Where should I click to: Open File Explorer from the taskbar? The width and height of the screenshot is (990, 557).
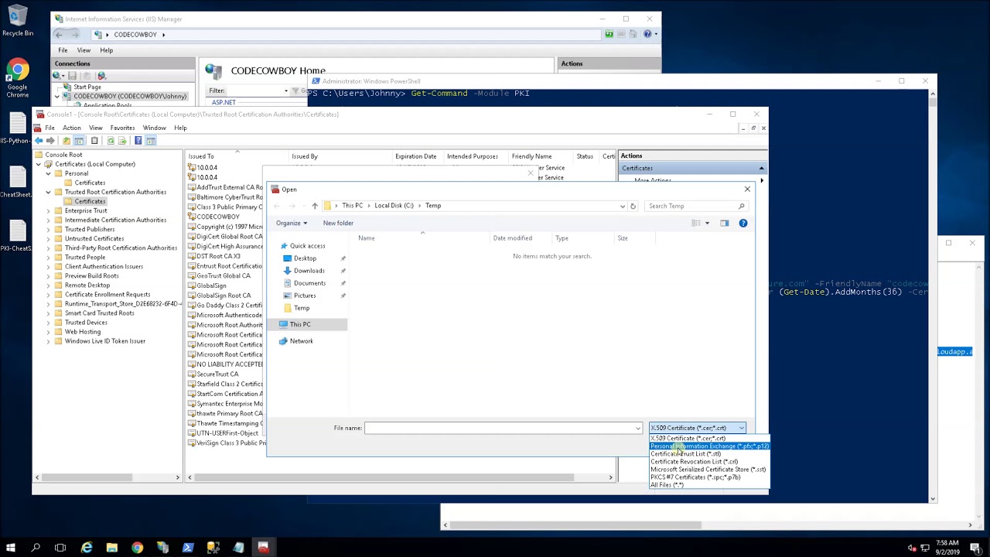pyautogui.click(x=111, y=548)
